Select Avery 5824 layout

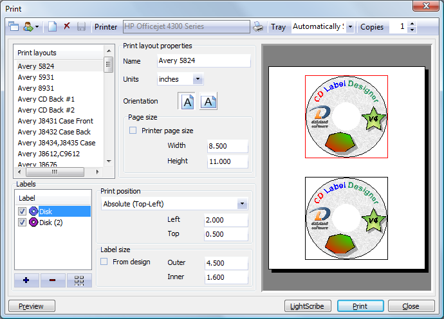(59, 66)
